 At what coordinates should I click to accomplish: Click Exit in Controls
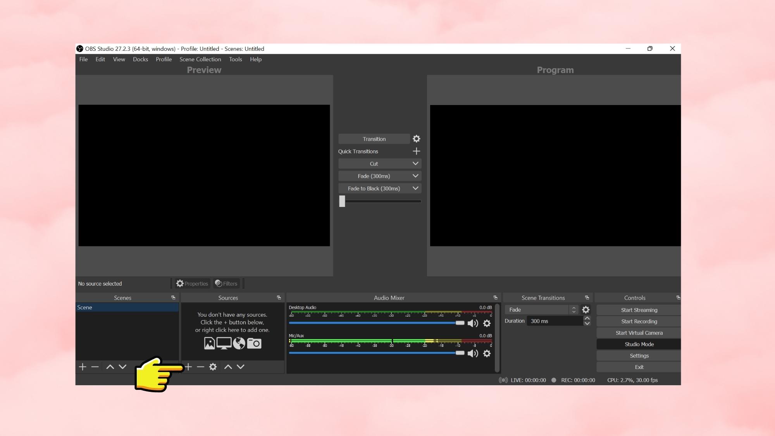(639, 367)
